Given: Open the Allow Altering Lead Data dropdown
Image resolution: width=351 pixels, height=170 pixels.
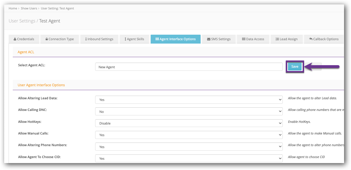Looking at the screenshot, I should coord(189,100).
